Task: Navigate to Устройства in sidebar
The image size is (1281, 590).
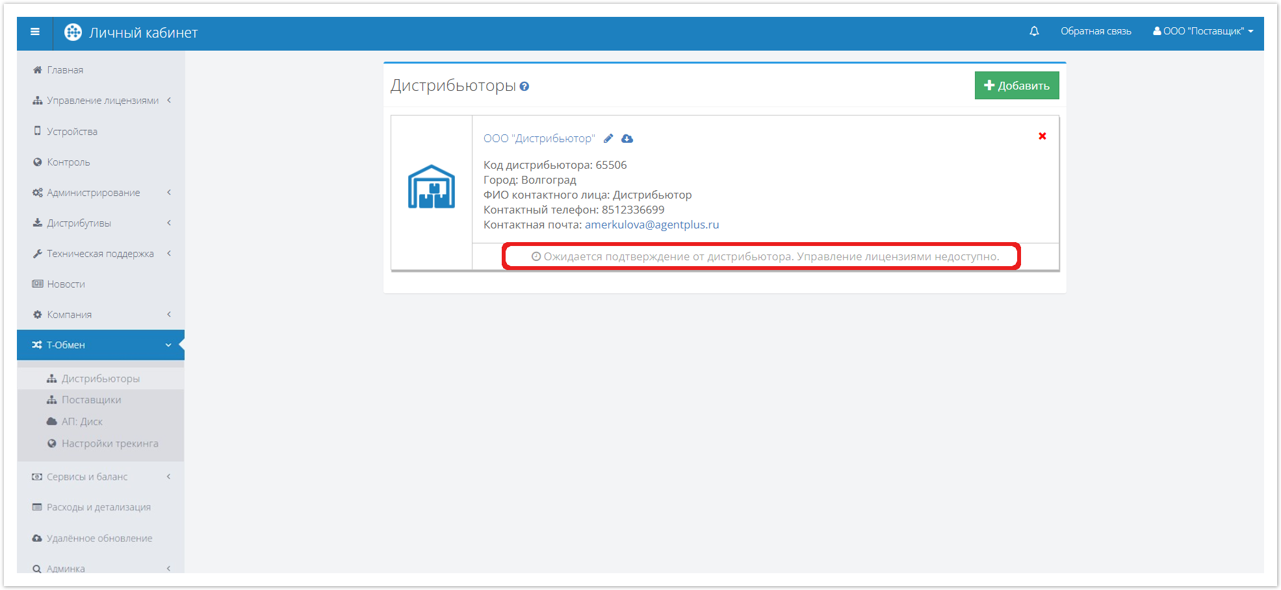Action: coord(71,132)
